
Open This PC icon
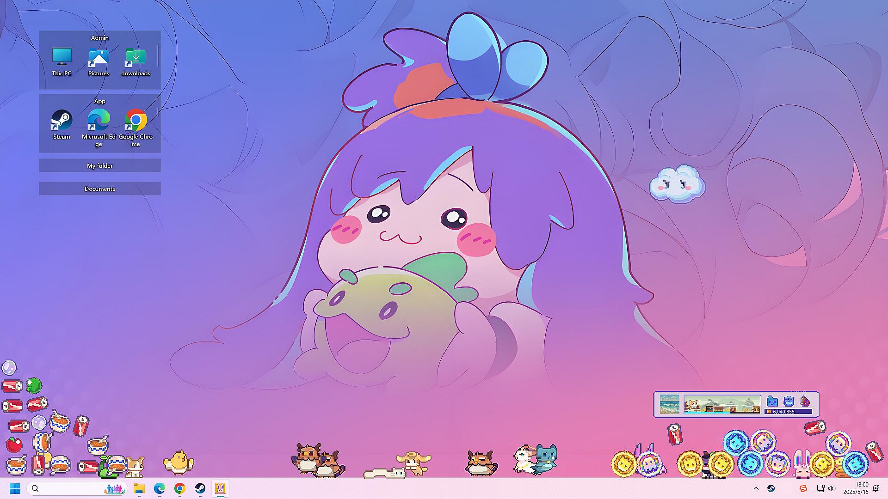(x=62, y=57)
